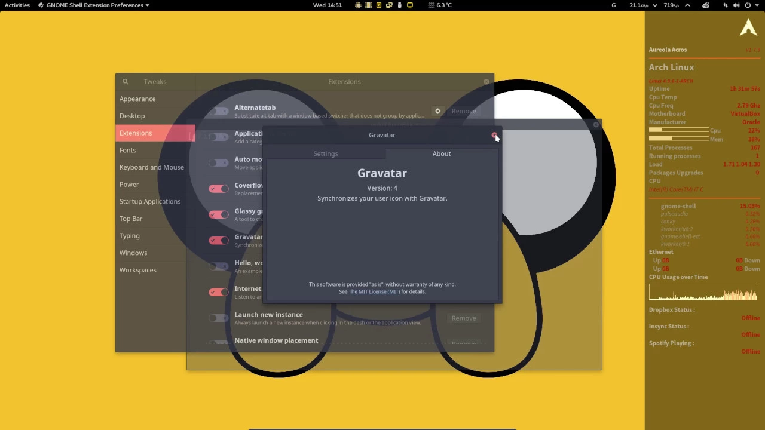Open the GNOME Shell Extension Preferences app menu
Image resolution: width=765 pixels, height=430 pixels.
pos(93,5)
